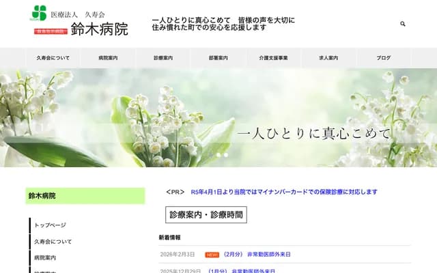Select the first hero slider dot
This screenshot has width=437, height=273.
[218, 155]
